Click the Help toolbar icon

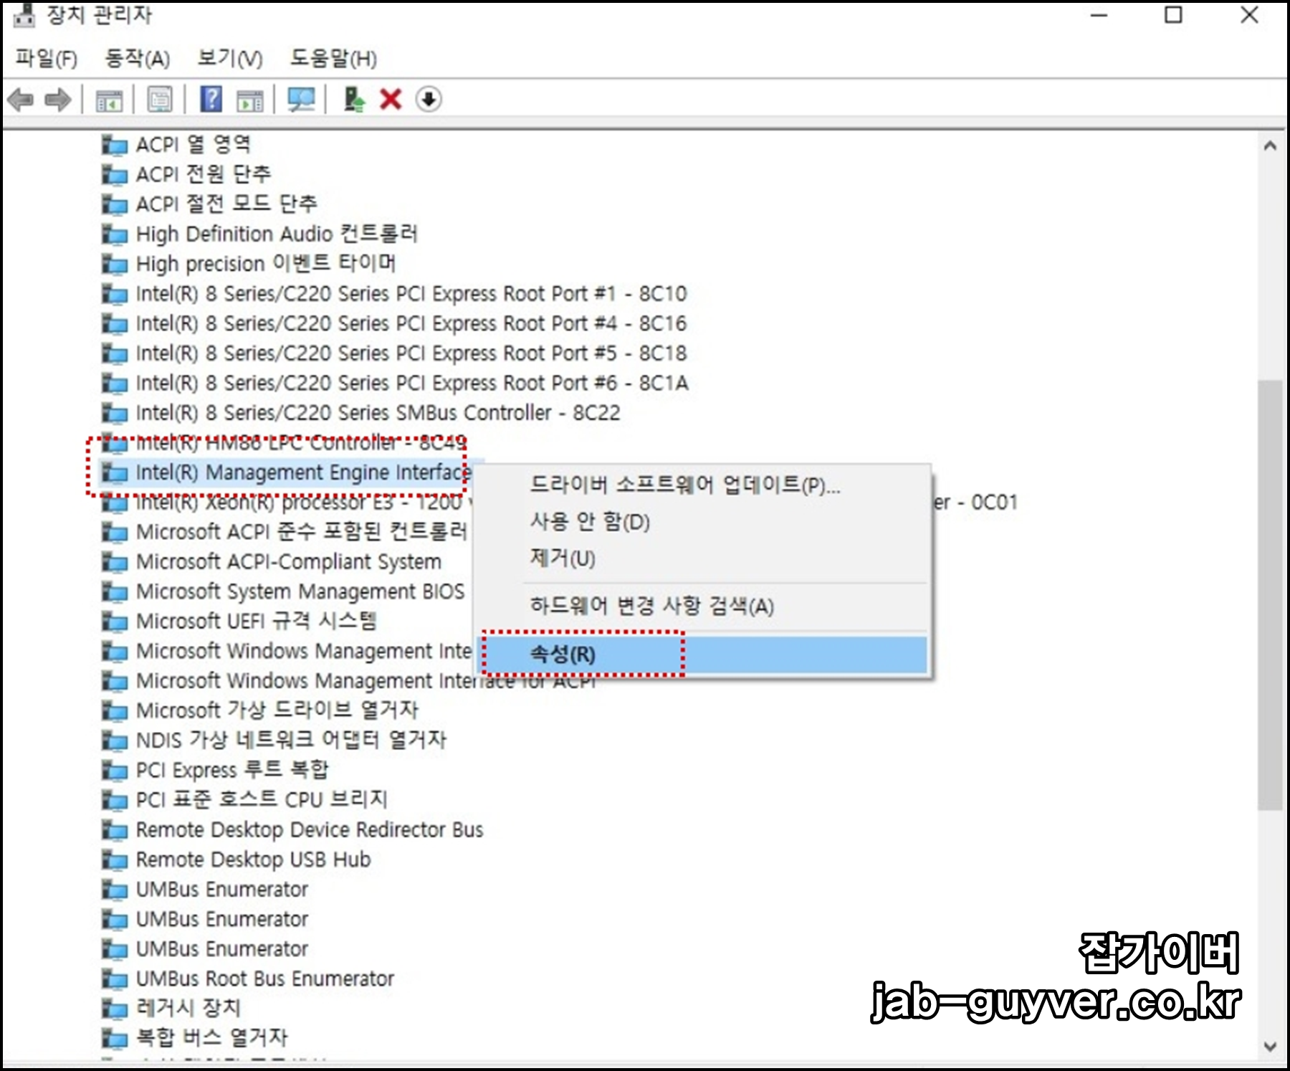[209, 100]
